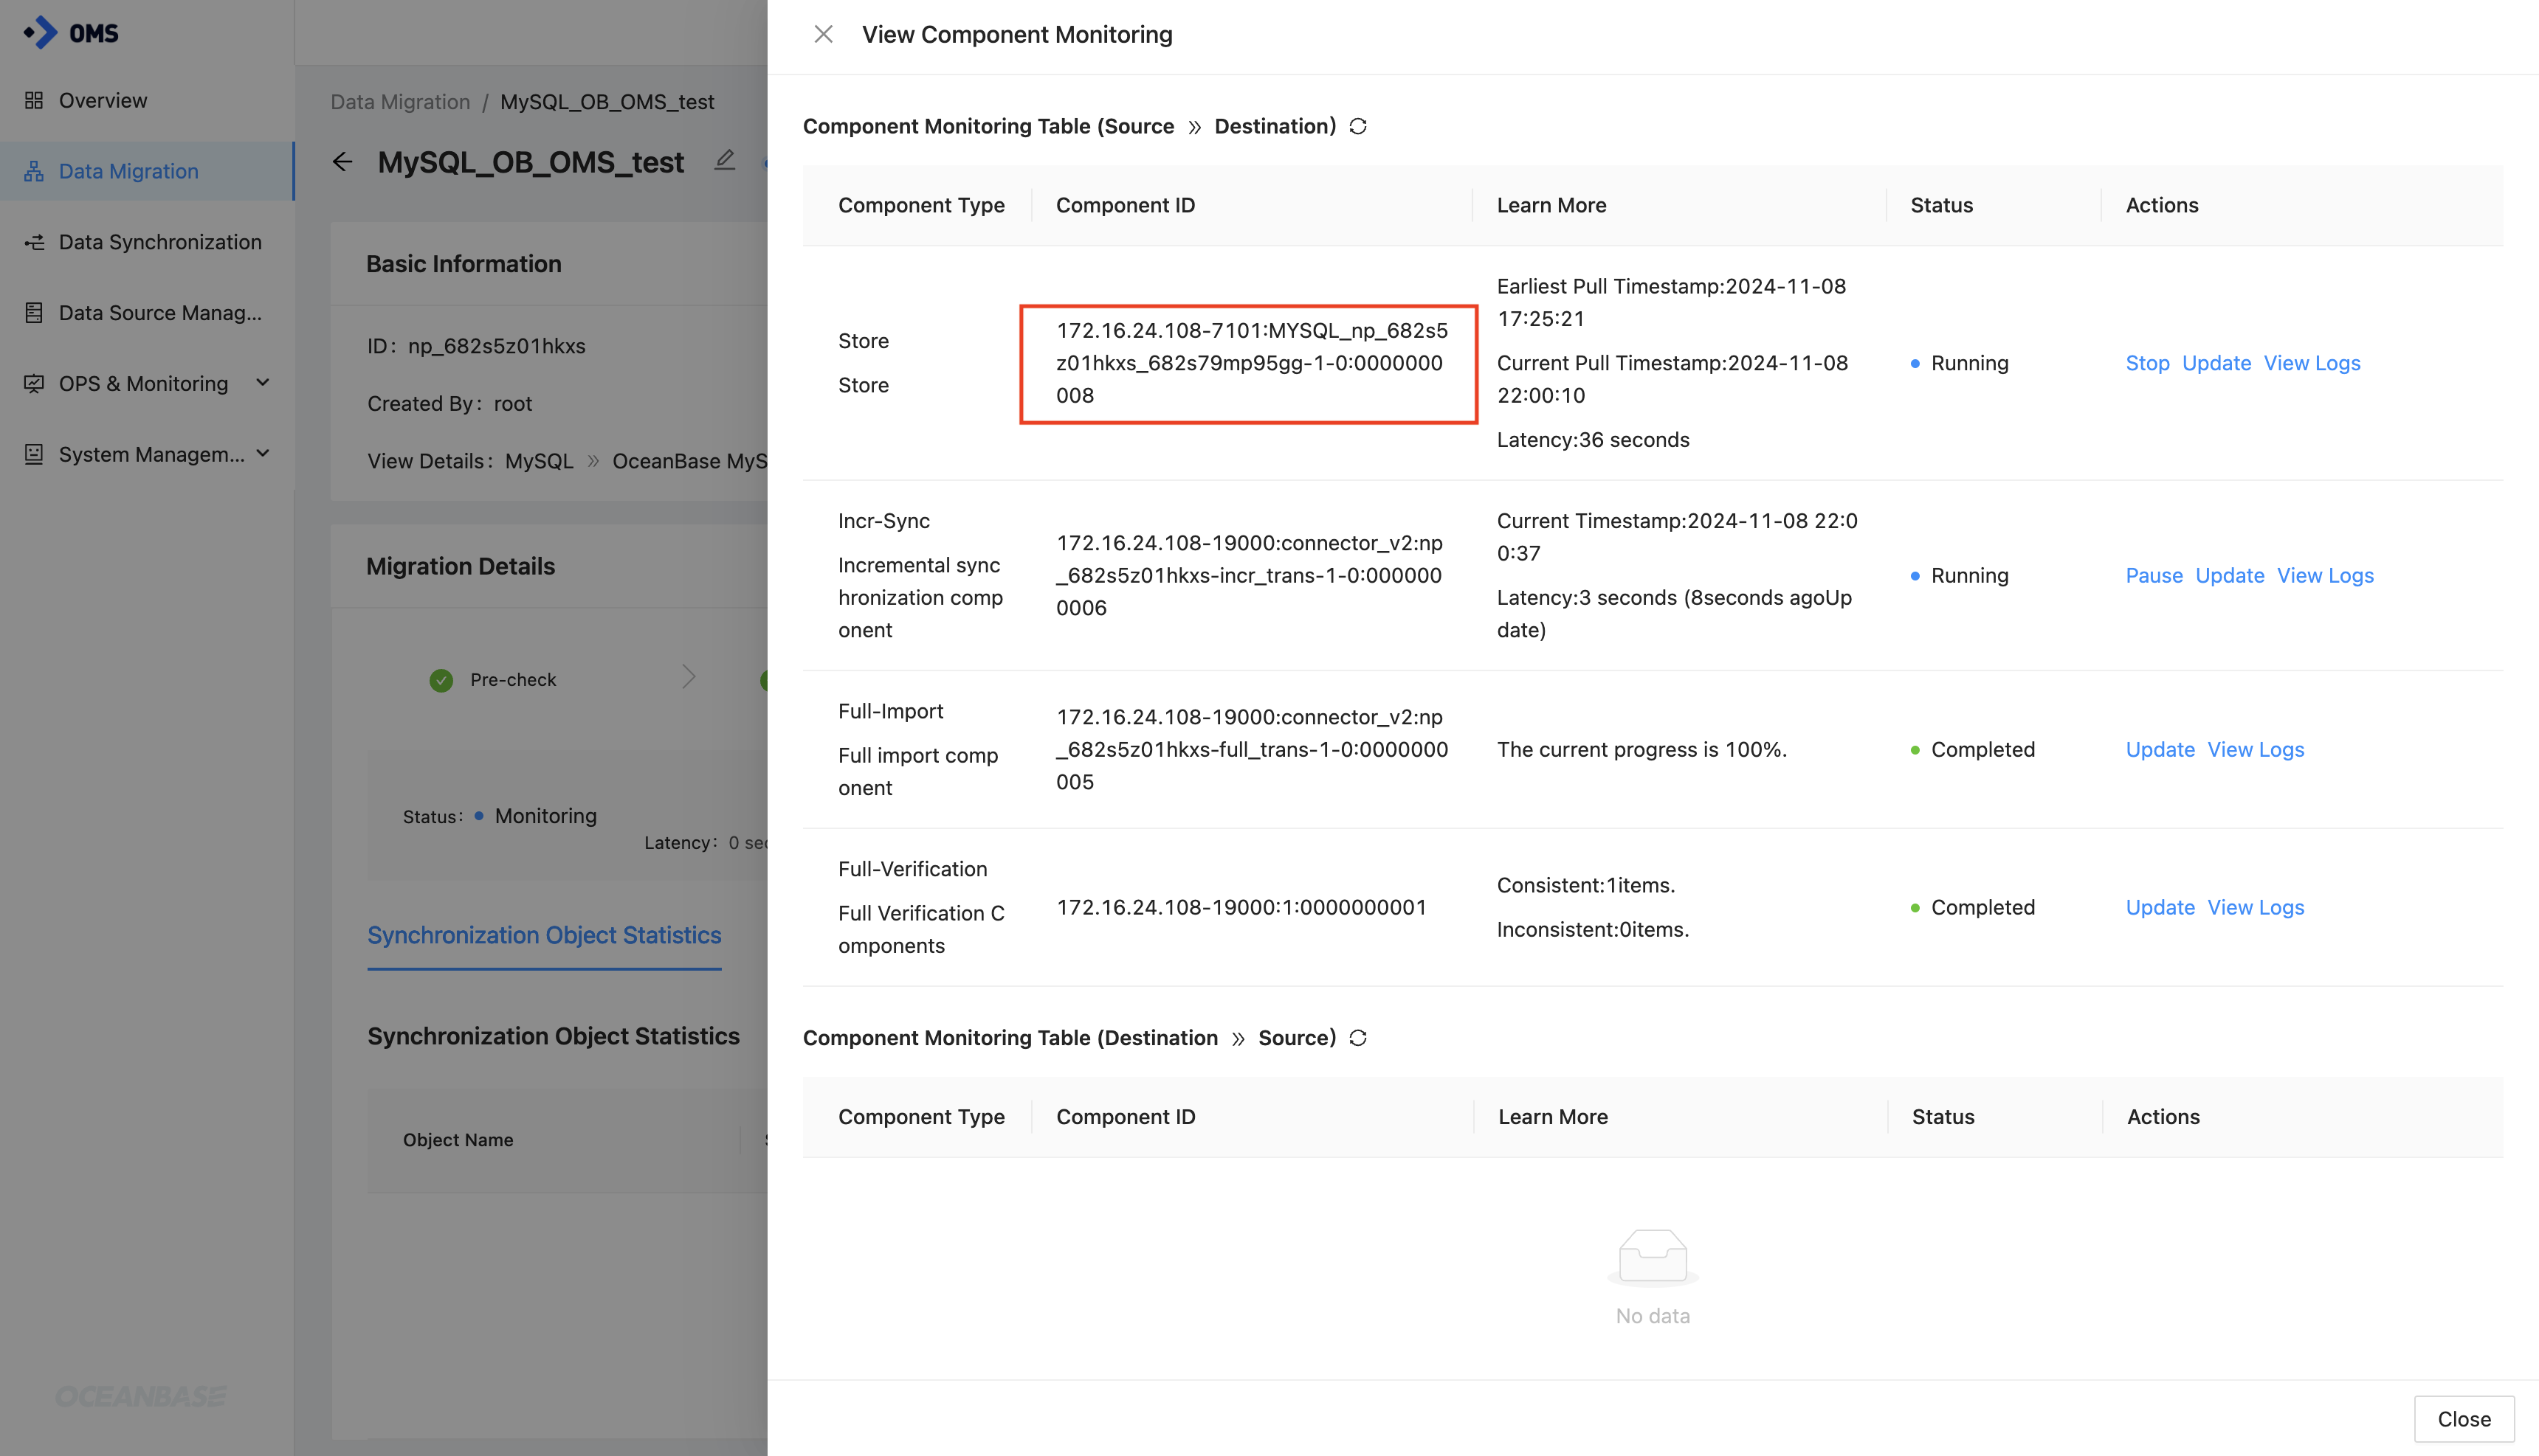Click the Earliest Pull Timestamp text
Screen dimensions: 2539x1456
pos(1672,303)
